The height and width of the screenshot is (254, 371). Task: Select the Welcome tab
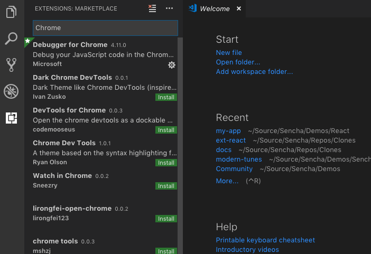pyautogui.click(x=215, y=9)
